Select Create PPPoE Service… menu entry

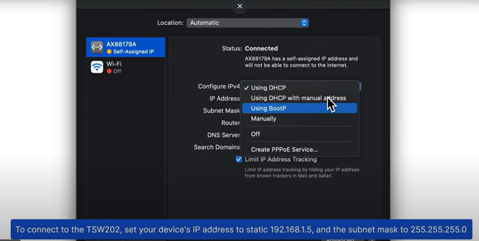[x=284, y=150]
